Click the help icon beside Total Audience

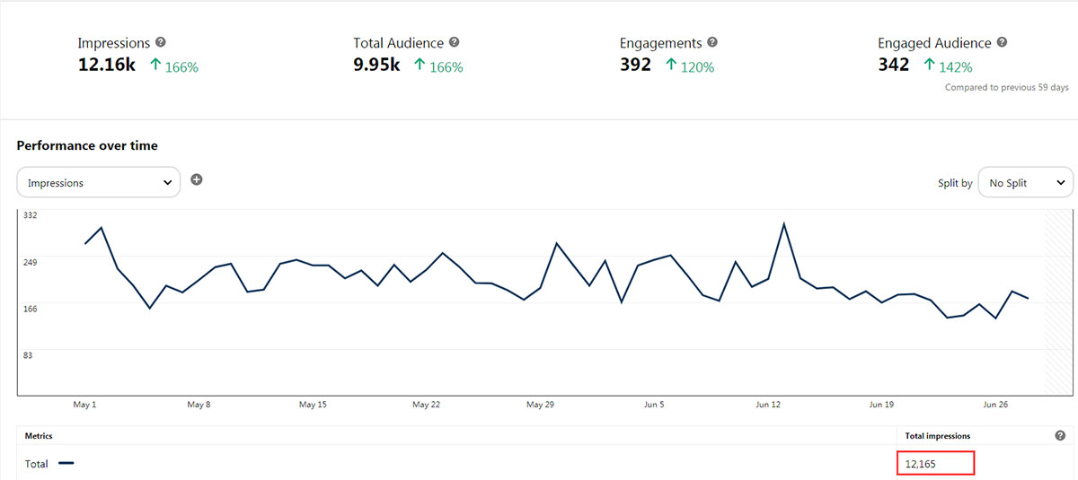click(x=455, y=42)
